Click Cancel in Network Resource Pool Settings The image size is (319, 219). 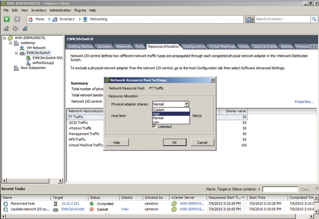[x=202, y=143]
